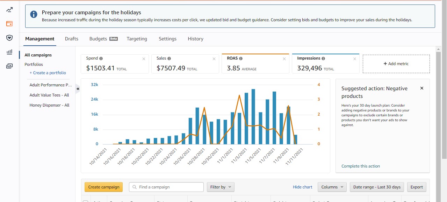Open the Targeting tab
Viewport: 447px width, 202px height.
tap(137, 39)
